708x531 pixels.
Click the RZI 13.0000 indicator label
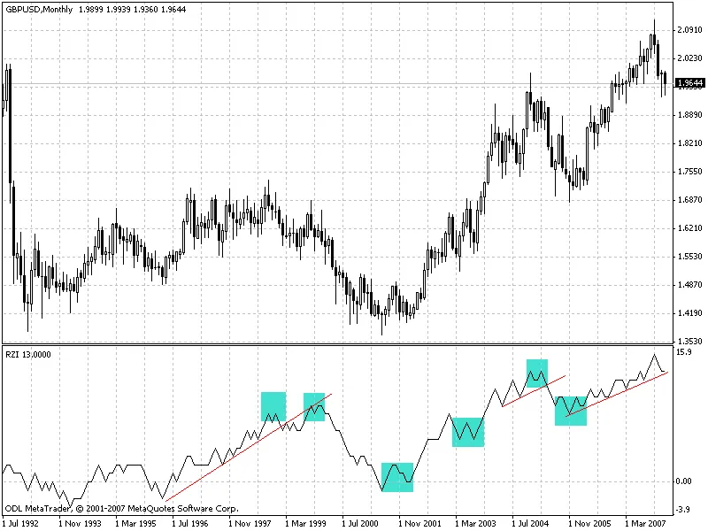[28, 354]
